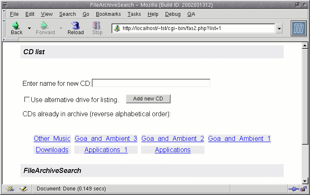Open Composer from status bar icon
Screen dimensions: 310x195
click(23, 189)
